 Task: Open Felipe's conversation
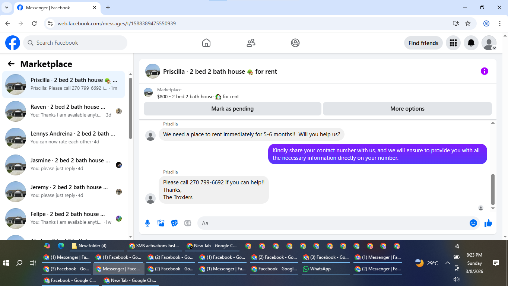64,219
